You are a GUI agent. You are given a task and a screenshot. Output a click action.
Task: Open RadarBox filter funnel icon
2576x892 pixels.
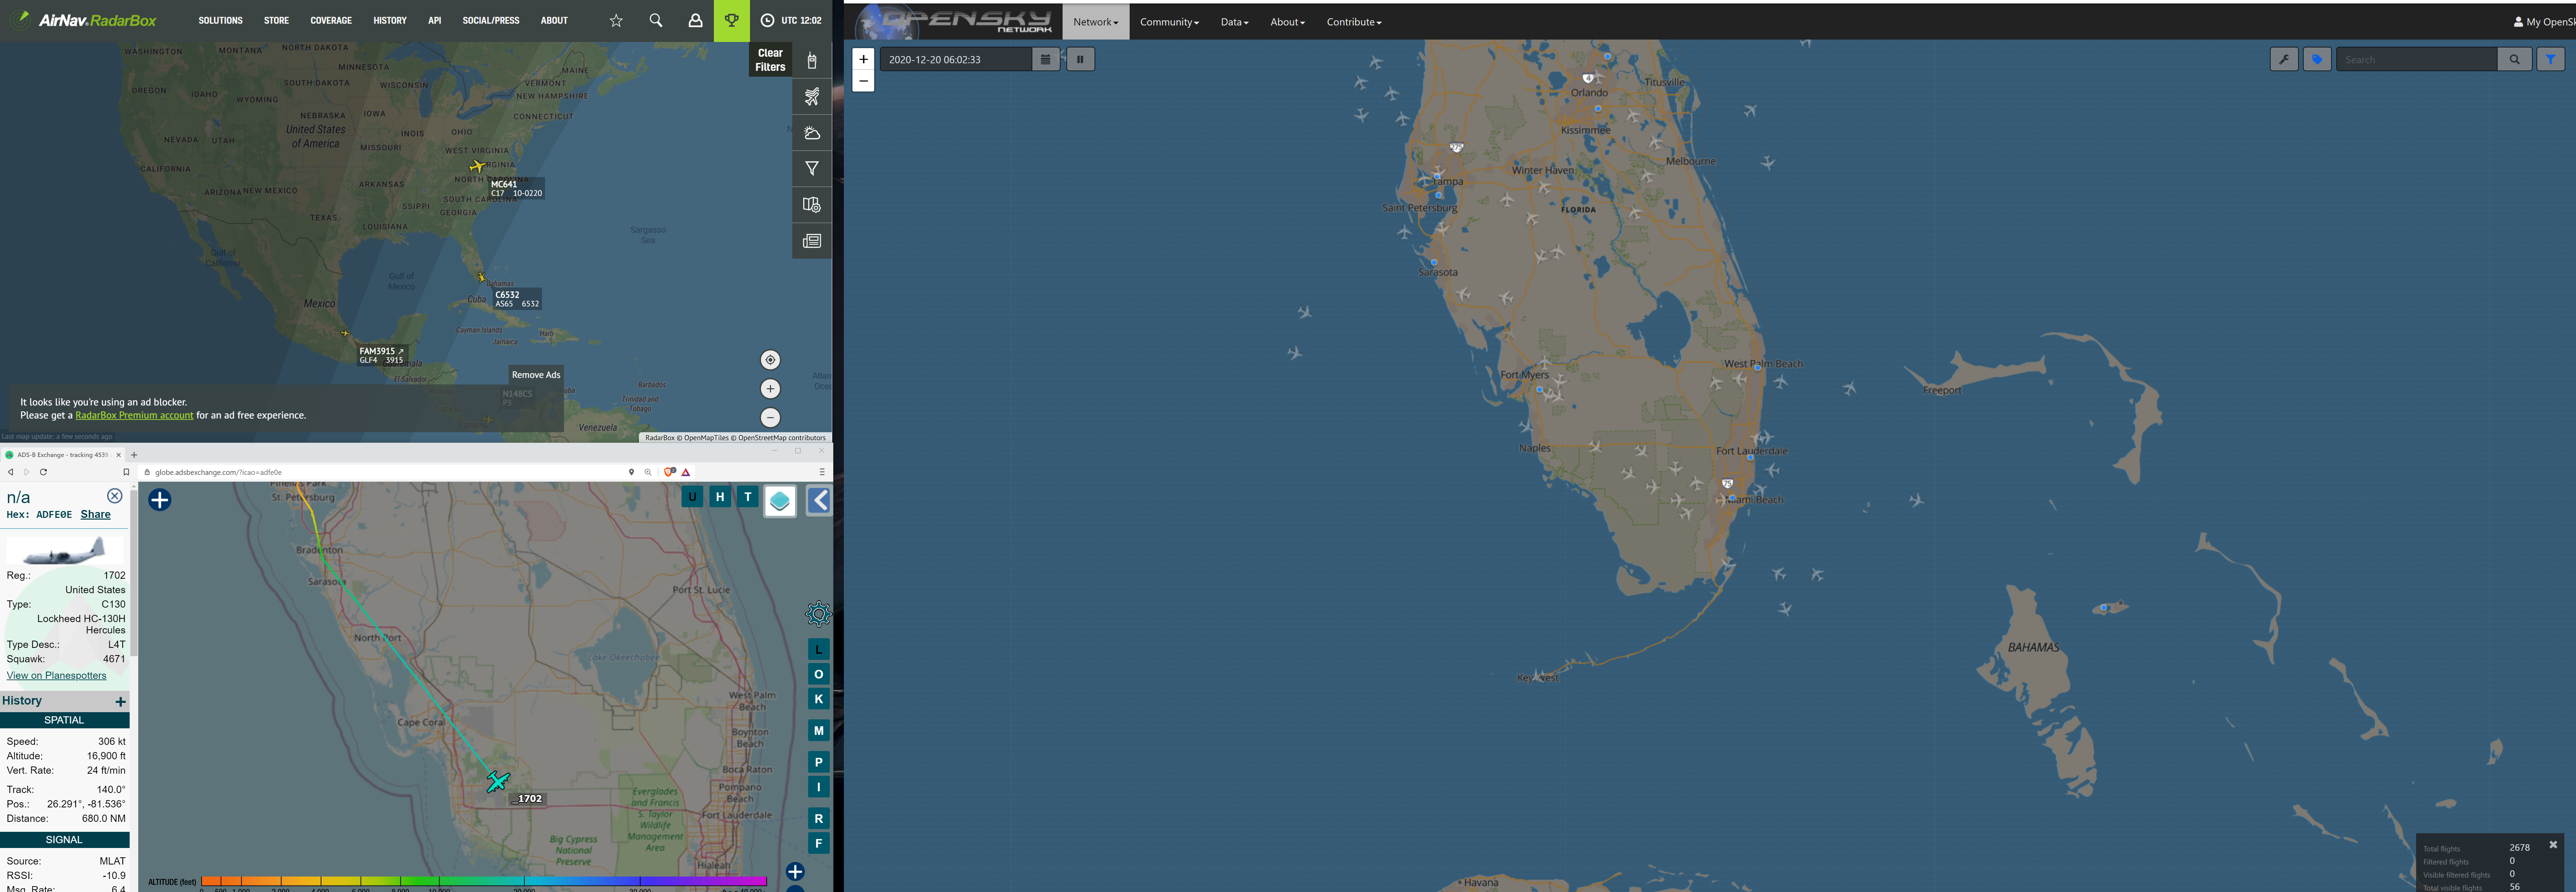click(812, 169)
